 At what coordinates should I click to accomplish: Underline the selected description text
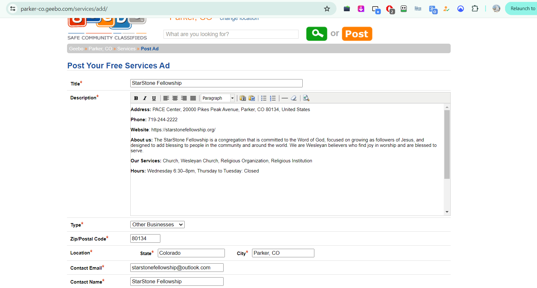(154, 98)
